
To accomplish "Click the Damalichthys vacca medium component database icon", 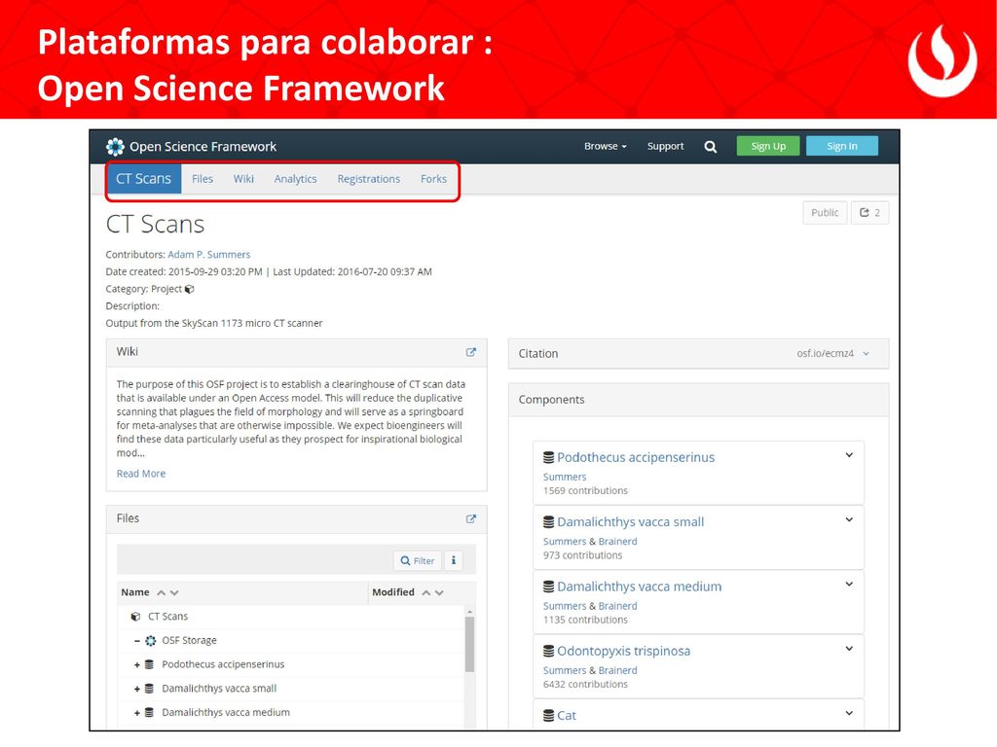I will [549, 587].
